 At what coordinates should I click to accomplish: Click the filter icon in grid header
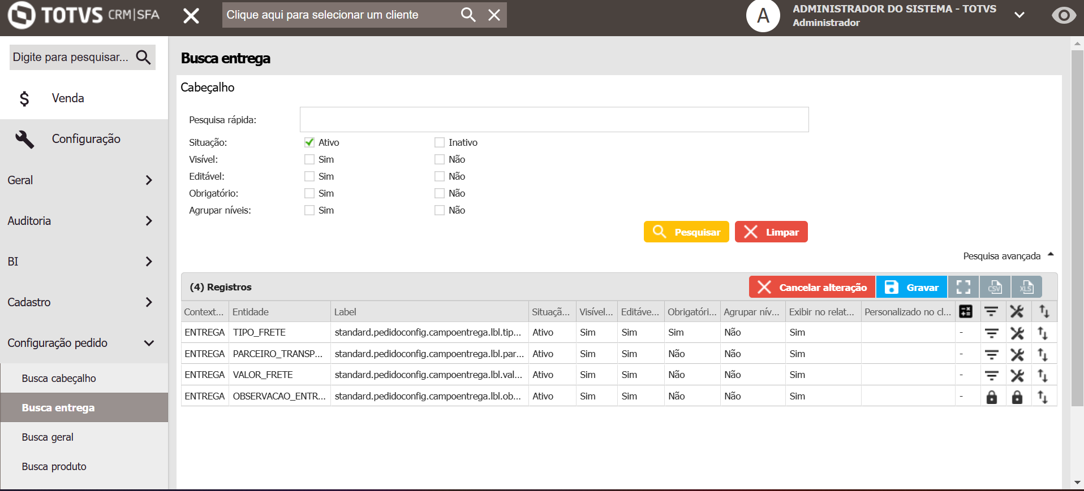(991, 311)
